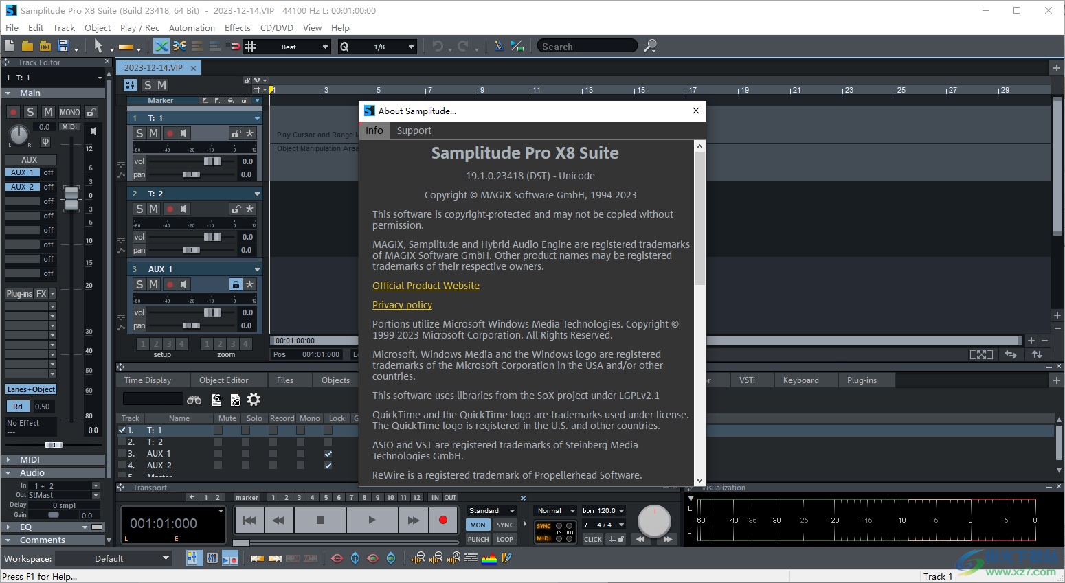Arm record on AUX 1 track

pyautogui.click(x=170, y=284)
